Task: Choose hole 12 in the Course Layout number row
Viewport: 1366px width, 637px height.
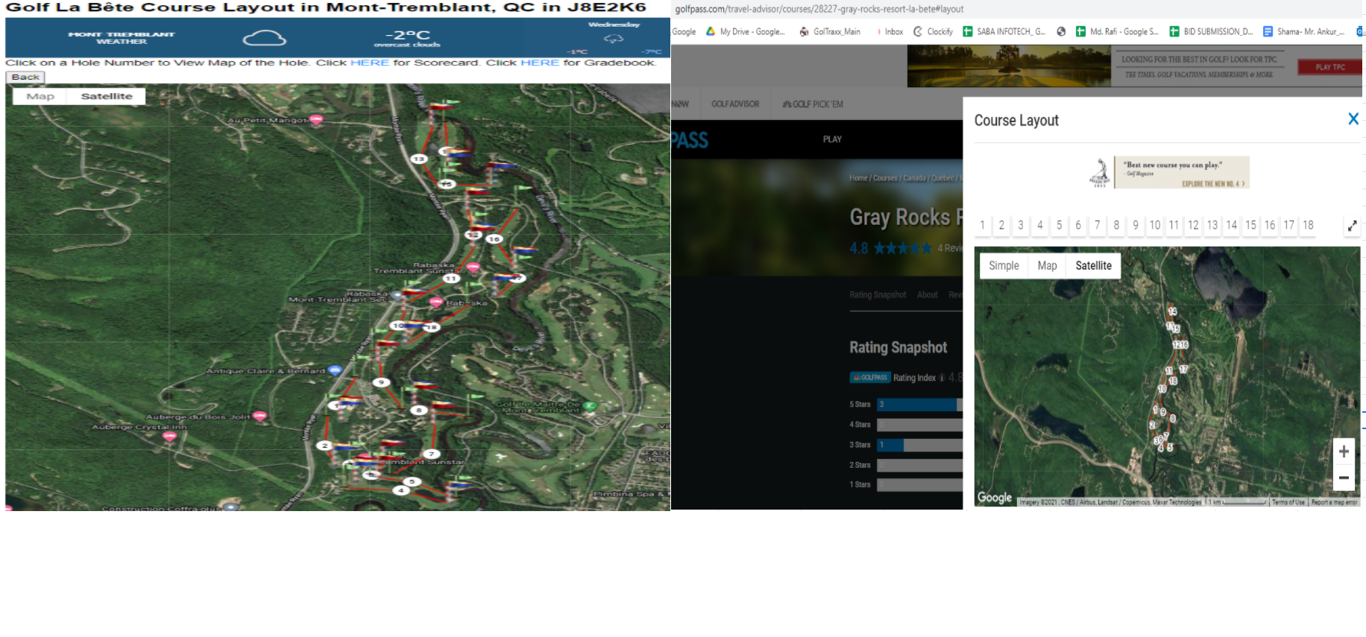Action: (x=1193, y=225)
